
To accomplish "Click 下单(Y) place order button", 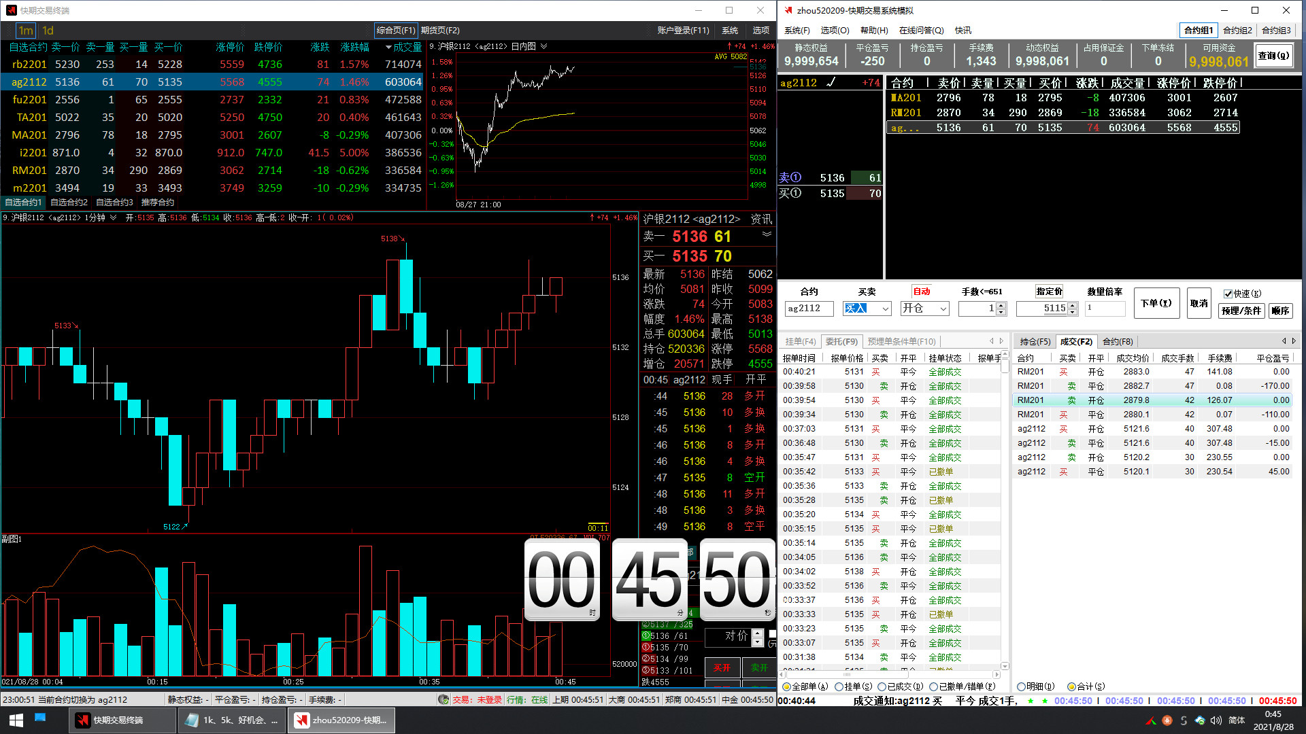I will click(x=1156, y=303).
